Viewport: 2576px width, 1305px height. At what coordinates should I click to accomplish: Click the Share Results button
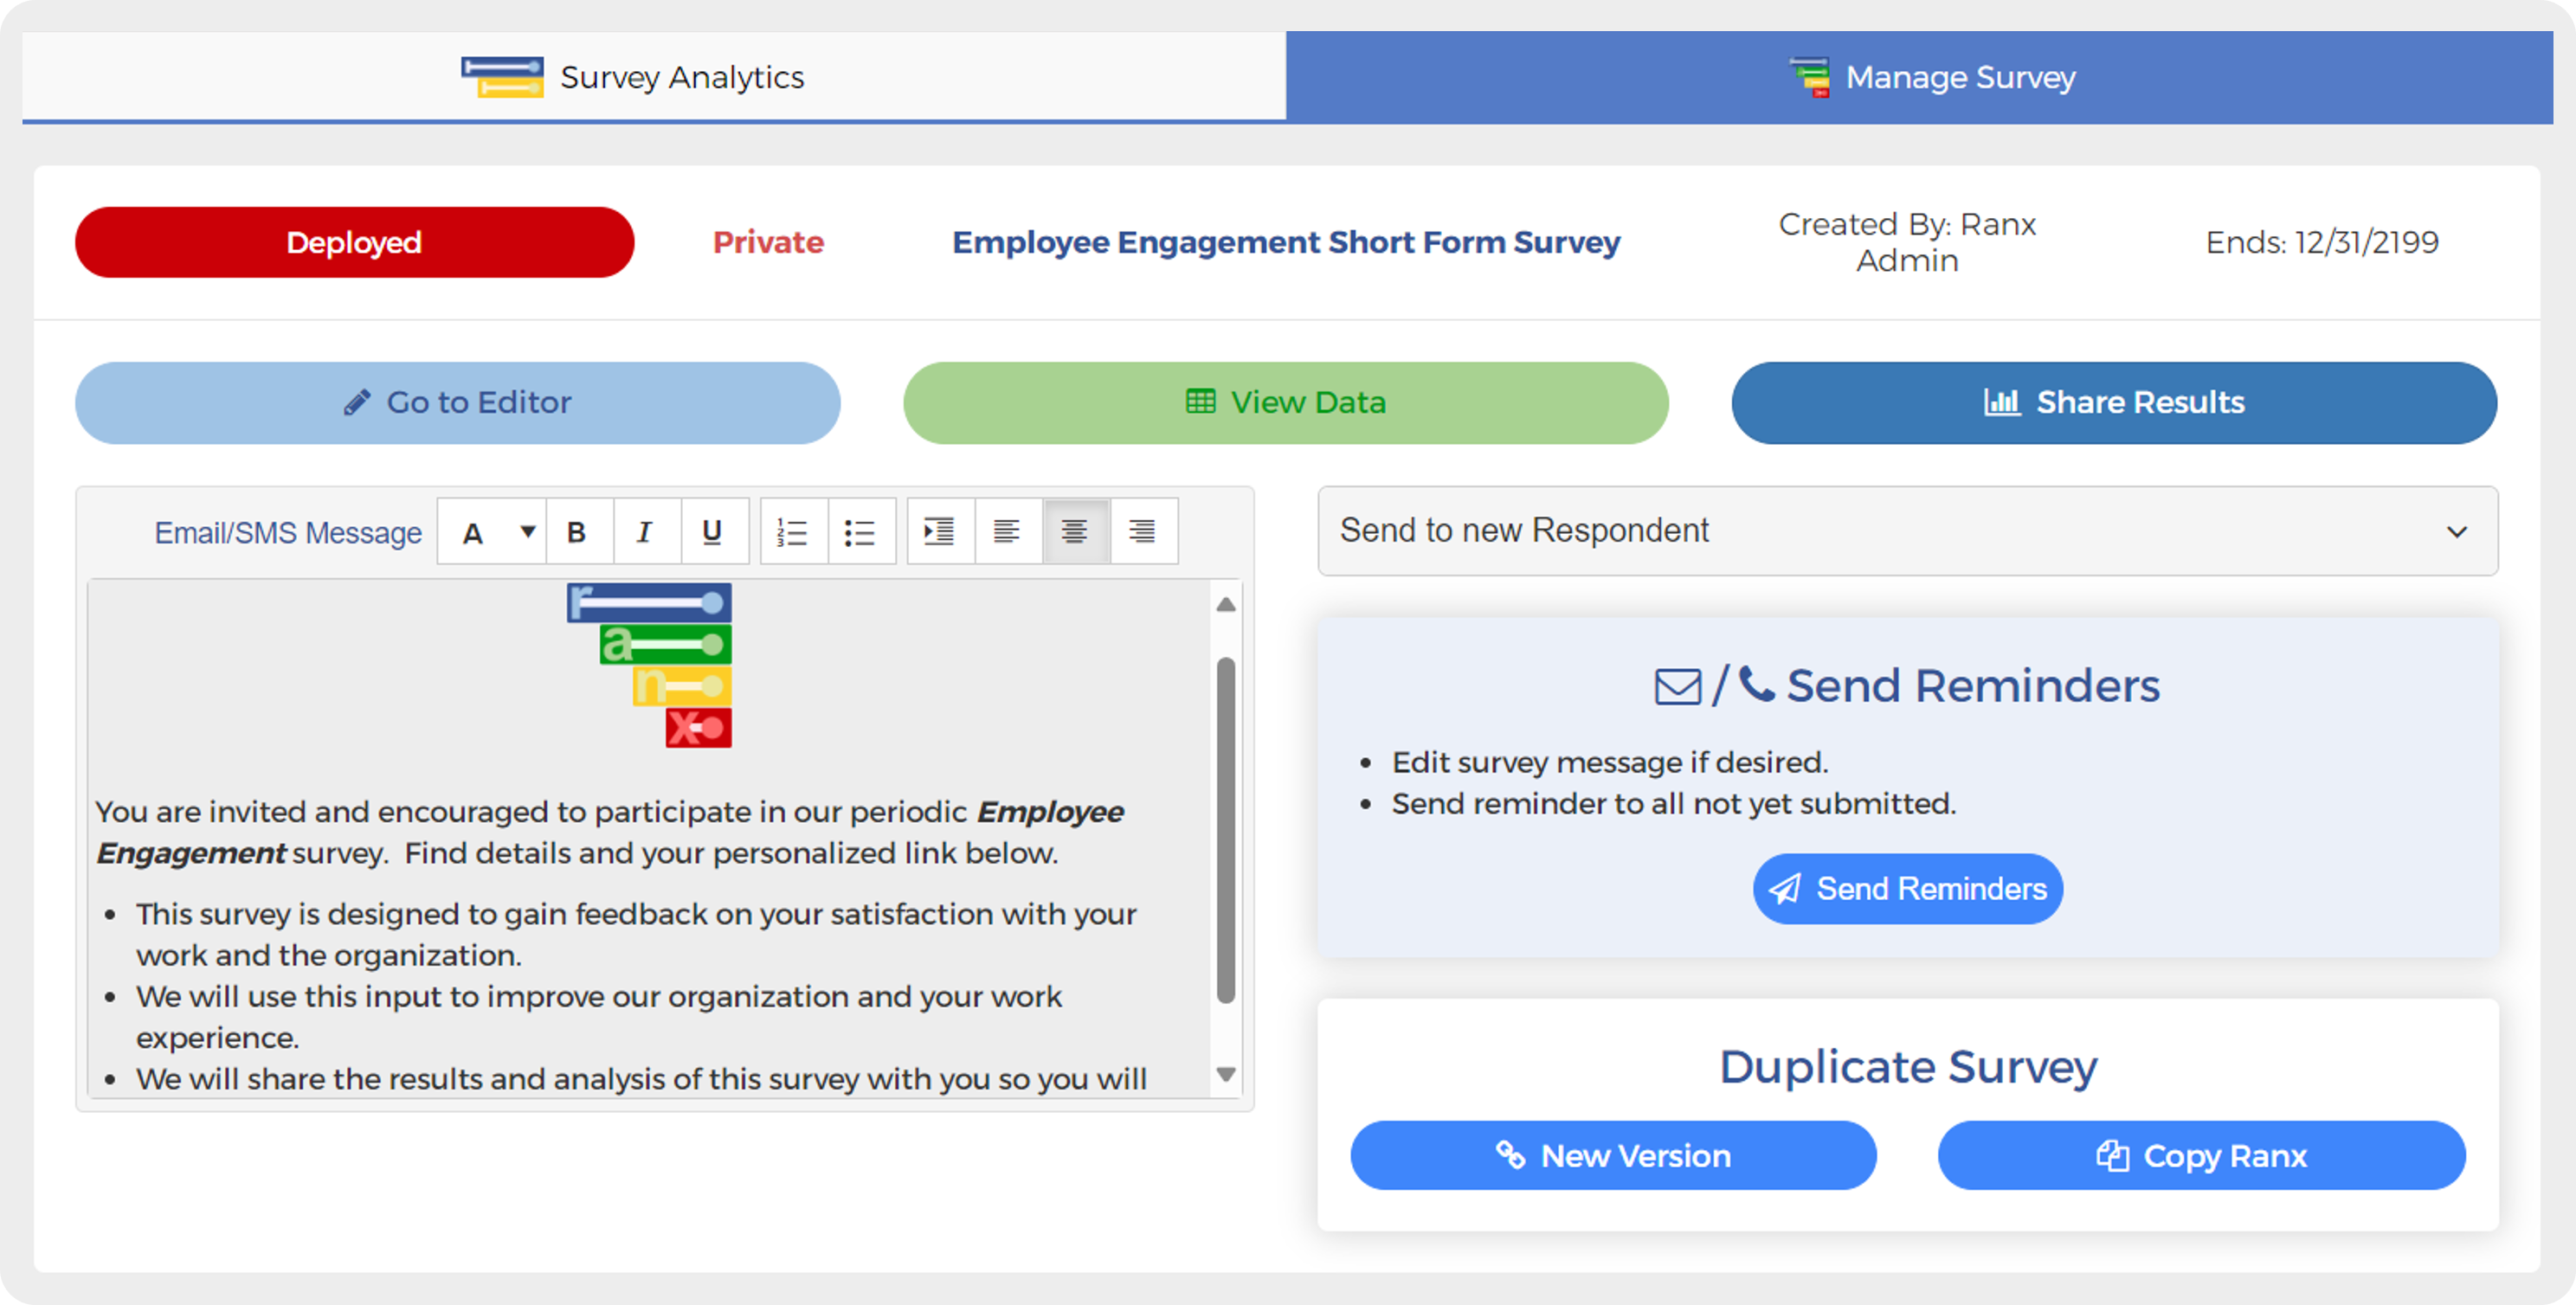[2114, 403]
